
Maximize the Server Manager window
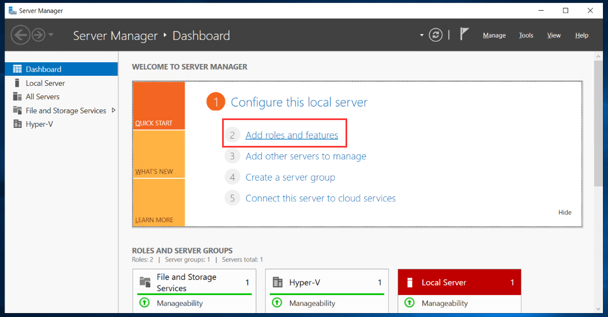click(565, 11)
